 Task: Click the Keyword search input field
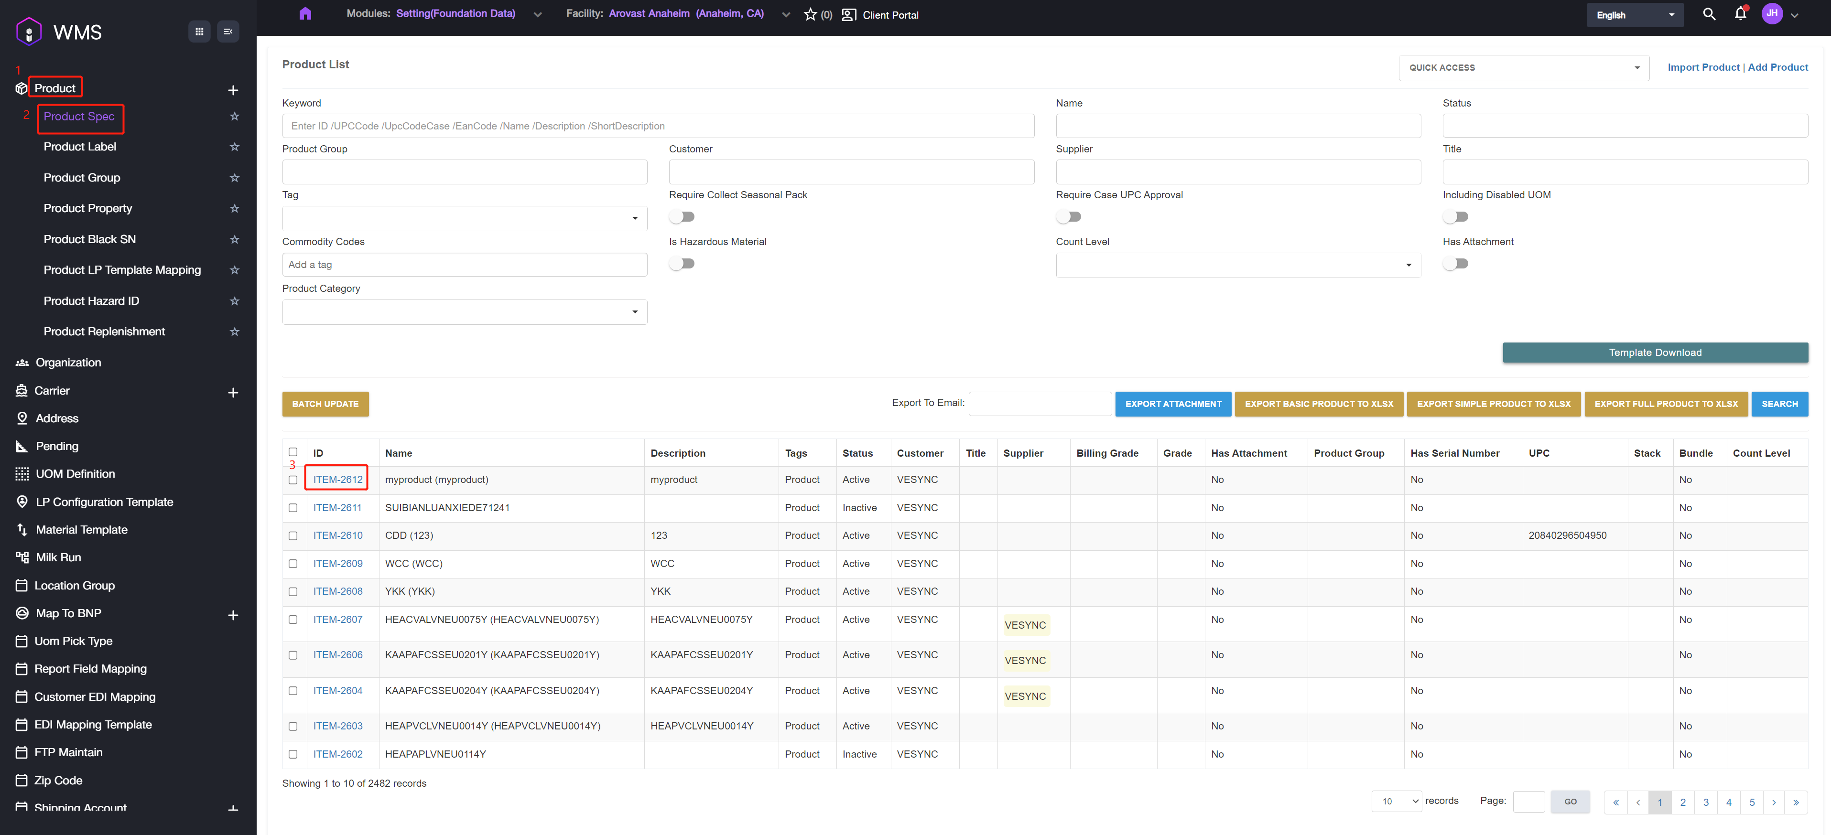tap(658, 126)
